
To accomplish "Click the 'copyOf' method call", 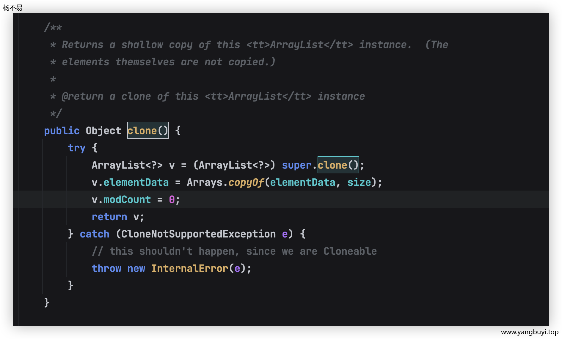I will [246, 182].
